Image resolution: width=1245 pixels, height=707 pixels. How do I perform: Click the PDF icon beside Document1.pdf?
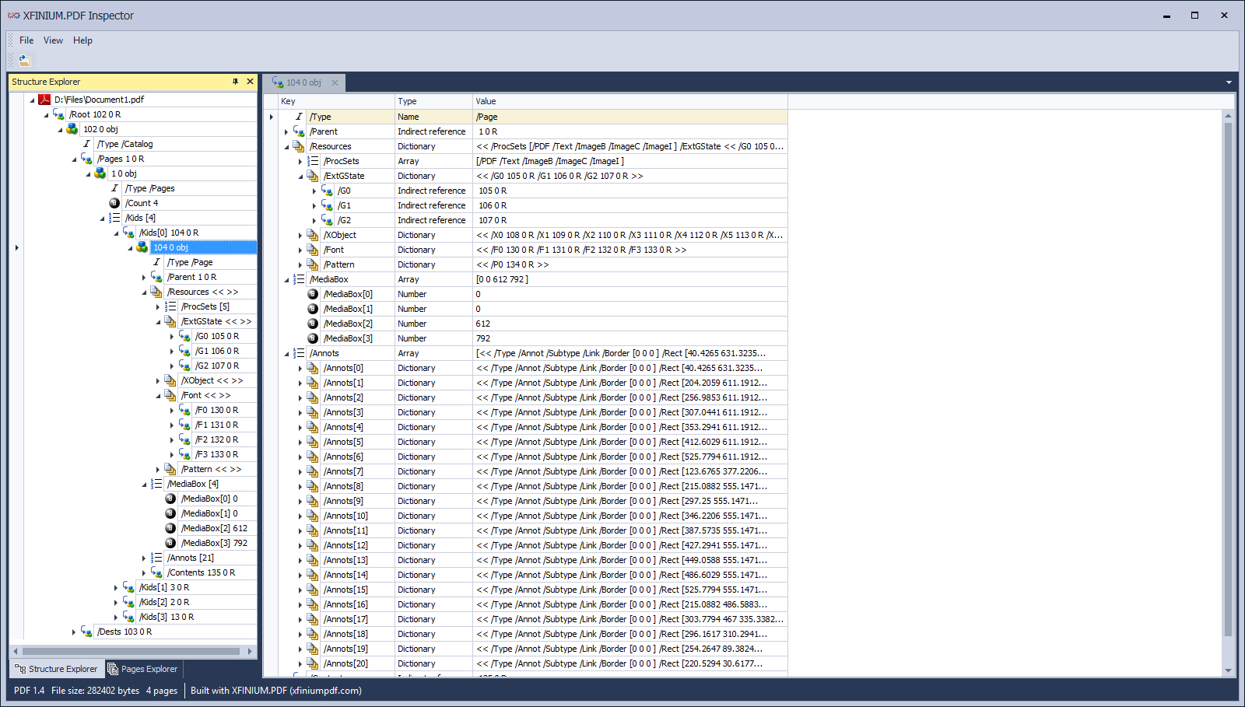coord(45,100)
